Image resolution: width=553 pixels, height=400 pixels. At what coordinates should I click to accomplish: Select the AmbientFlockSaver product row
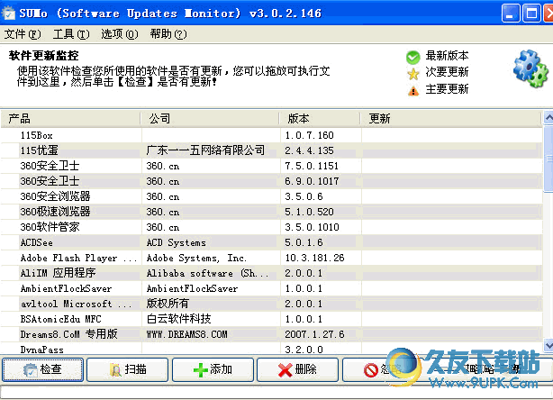[x=272, y=288]
